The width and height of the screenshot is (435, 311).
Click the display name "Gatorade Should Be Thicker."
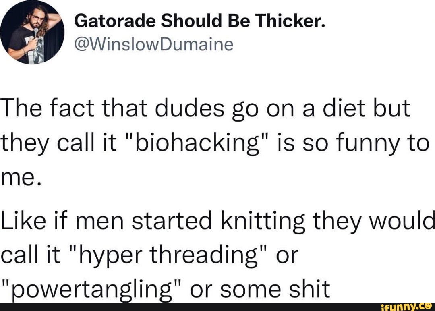199,21
